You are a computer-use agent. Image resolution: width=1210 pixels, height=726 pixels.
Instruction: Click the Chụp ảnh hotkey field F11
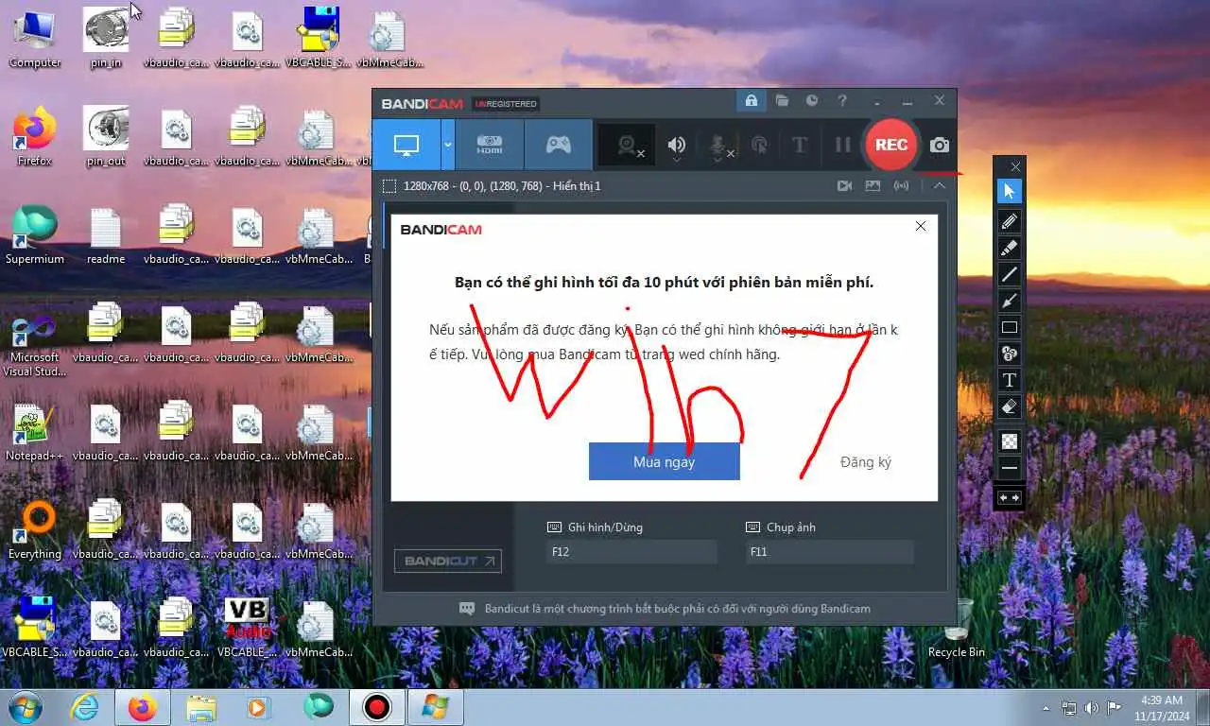click(830, 551)
